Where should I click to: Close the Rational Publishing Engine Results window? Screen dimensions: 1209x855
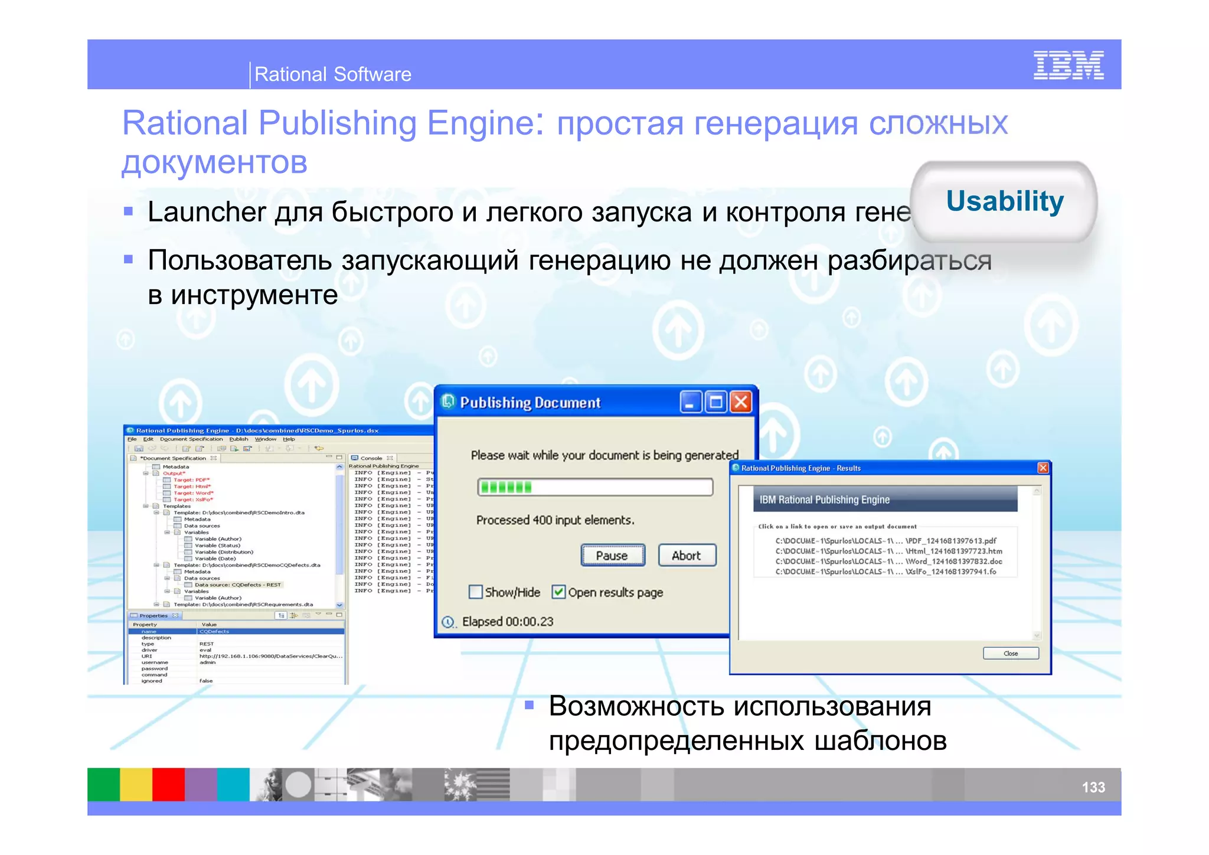[x=1043, y=468]
